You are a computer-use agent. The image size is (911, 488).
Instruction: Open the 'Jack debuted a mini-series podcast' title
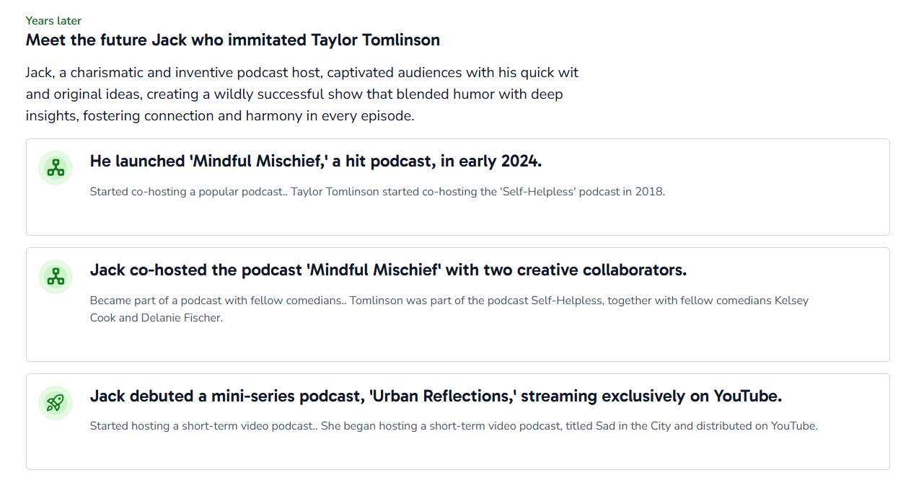pos(436,396)
